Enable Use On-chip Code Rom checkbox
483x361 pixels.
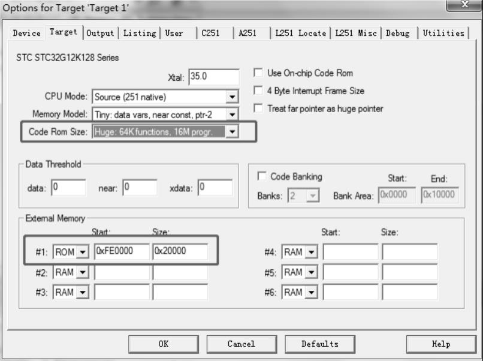click(259, 73)
